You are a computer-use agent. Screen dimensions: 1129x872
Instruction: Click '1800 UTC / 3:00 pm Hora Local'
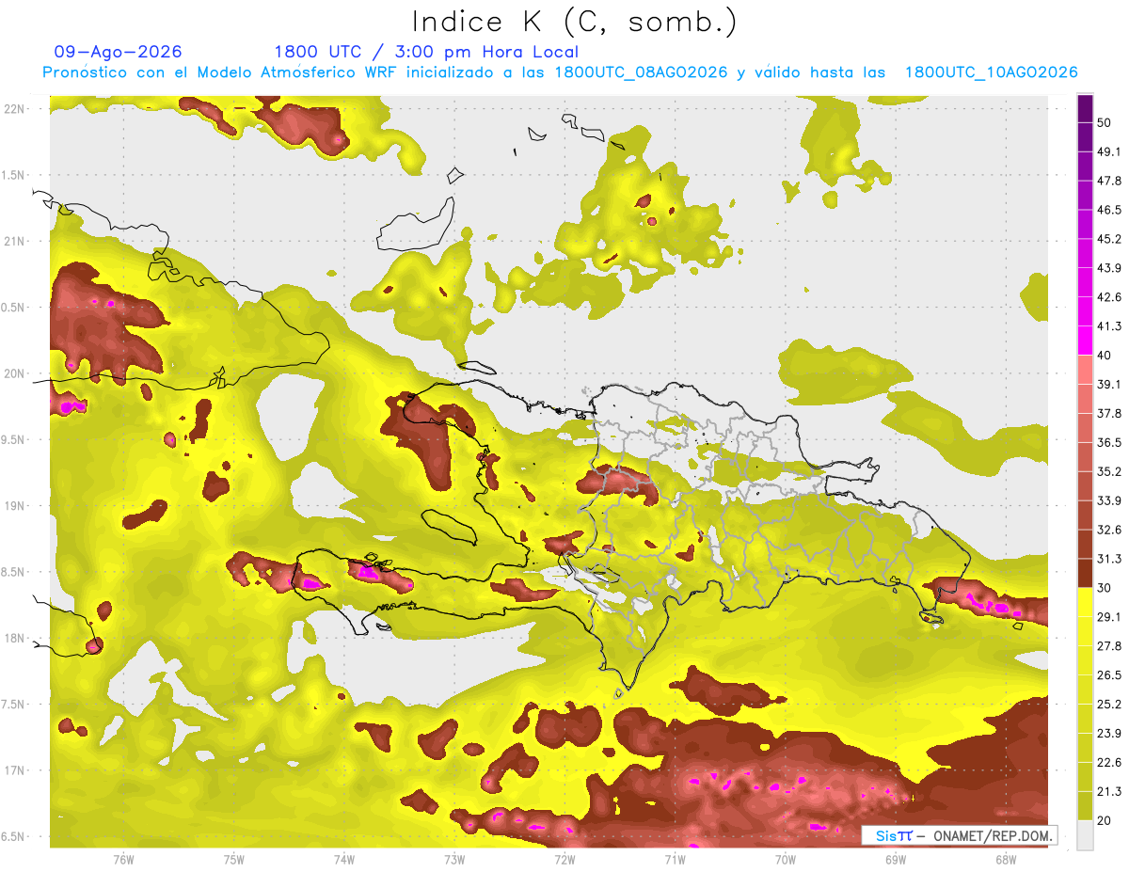click(x=426, y=52)
